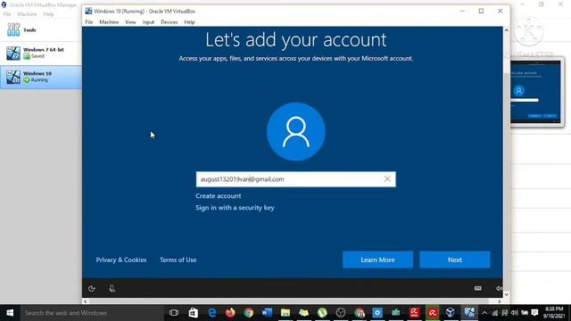
Task: Open the network icon in system tray
Action: pos(495,313)
